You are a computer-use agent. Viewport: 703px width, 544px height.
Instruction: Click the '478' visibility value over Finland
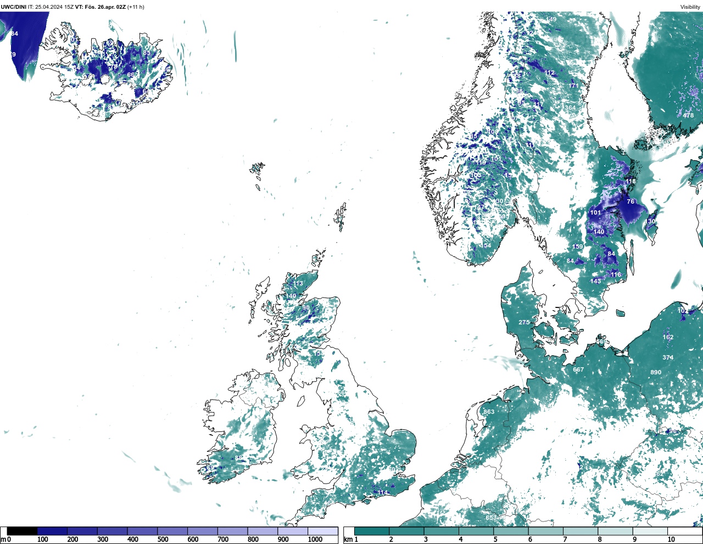(x=688, y=115)
